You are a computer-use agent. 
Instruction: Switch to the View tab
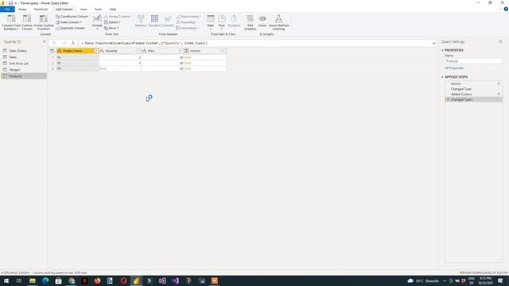(84, 10)
